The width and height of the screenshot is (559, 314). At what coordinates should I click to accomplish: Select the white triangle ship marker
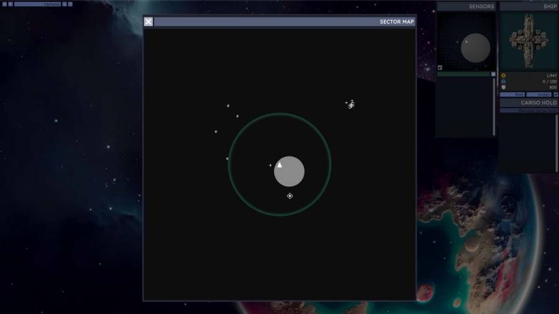point(279,164)
